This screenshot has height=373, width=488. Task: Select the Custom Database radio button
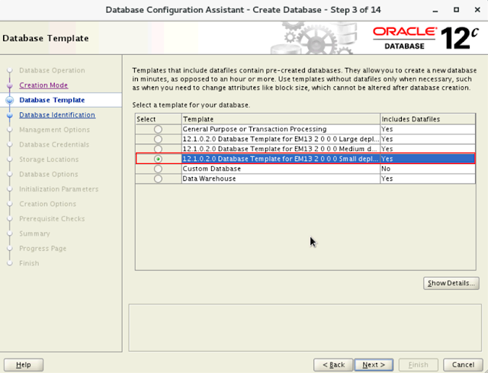(158, 169)
